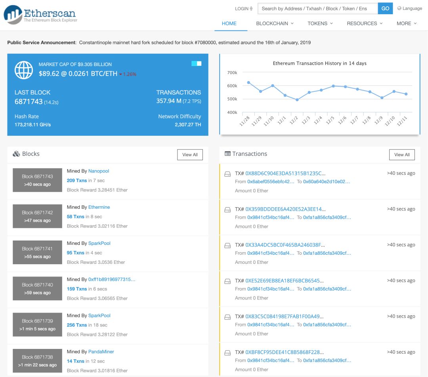Click the 357.94 M transactions value
428x377 pixels.
[x=169, y=101]
